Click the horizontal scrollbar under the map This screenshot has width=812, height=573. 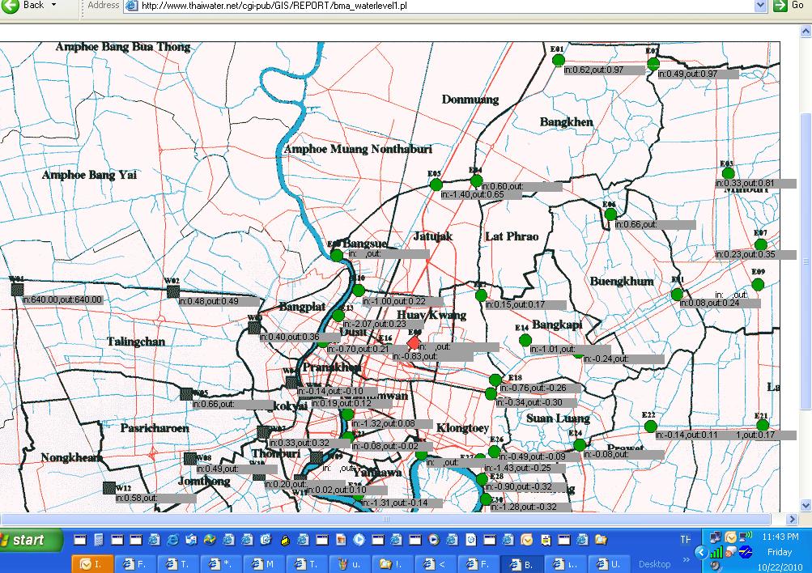click(389, 519)
